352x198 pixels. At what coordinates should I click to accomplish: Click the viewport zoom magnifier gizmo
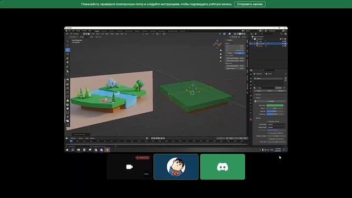(x=221, y=51)
